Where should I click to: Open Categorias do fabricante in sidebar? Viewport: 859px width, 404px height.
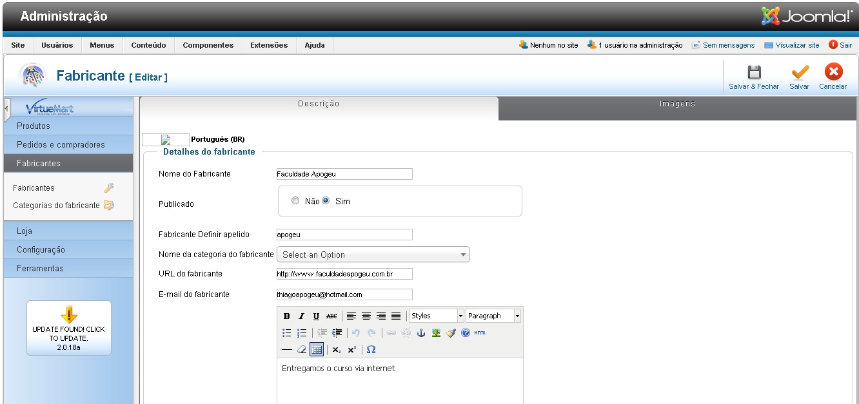[56, 206]
